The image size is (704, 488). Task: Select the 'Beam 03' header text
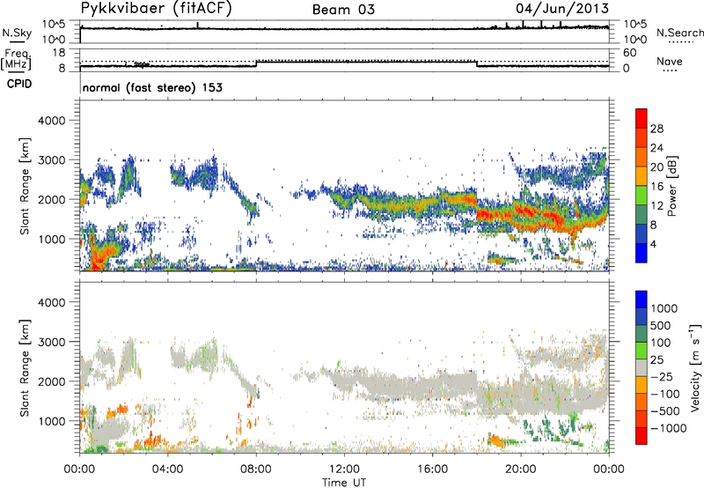(x=343, y=10)
